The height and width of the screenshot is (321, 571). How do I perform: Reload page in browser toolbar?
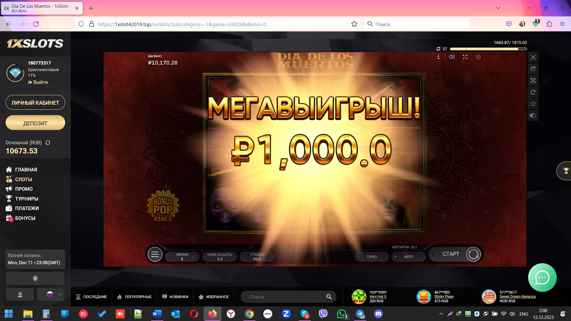(36, 24)
